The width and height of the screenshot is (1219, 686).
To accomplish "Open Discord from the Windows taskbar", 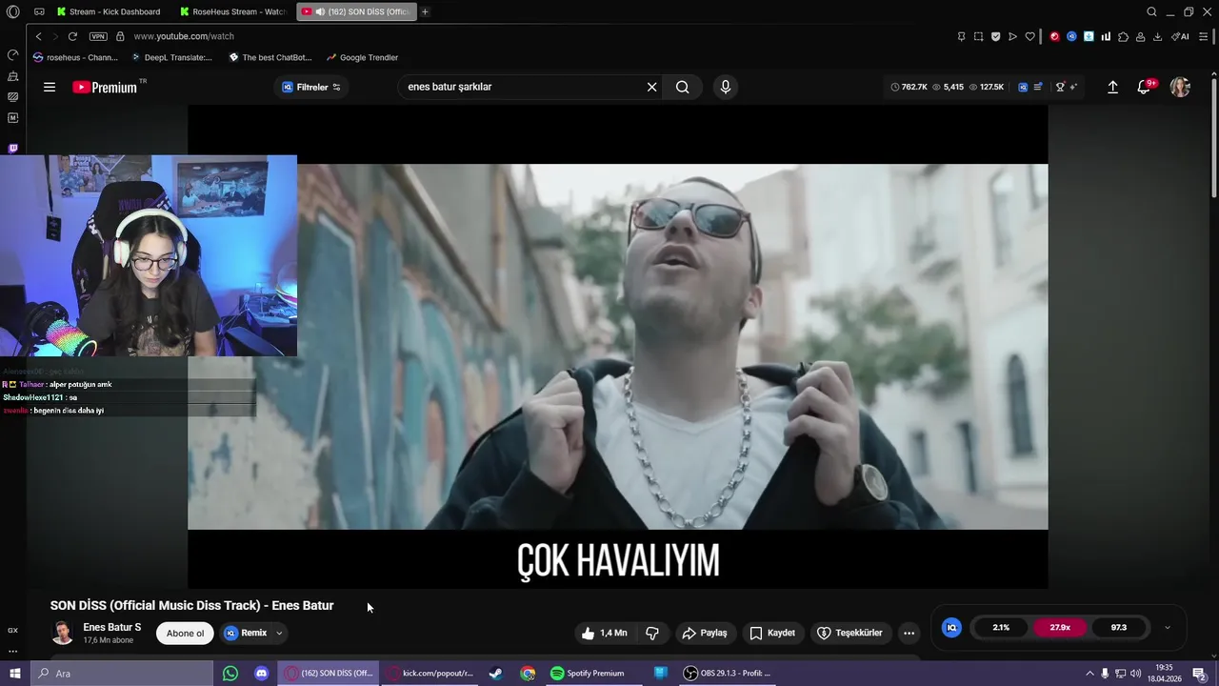I will [261, 674].
